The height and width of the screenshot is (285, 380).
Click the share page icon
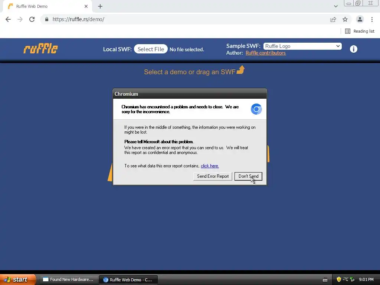(333, 19)
